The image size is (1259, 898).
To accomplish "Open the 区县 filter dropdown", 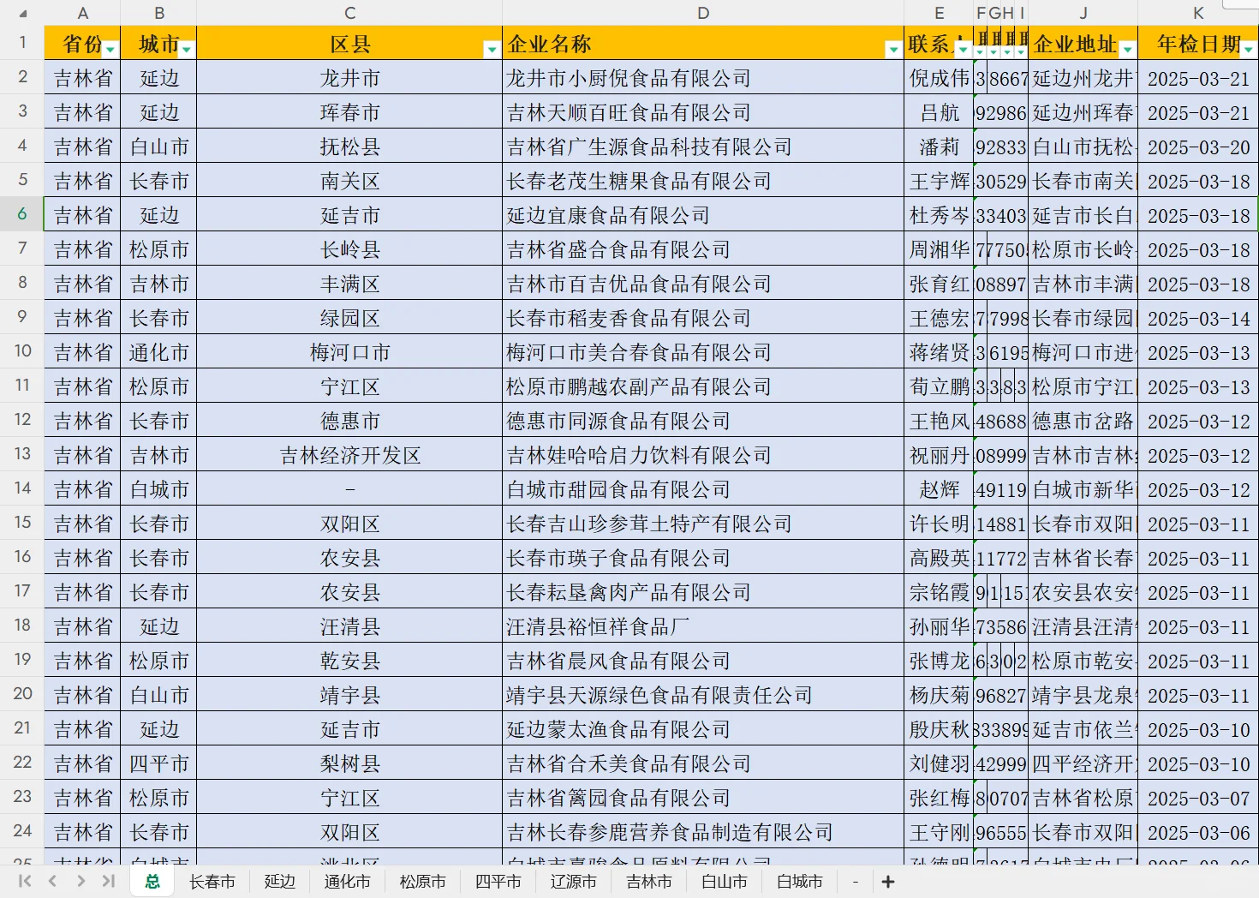I will (x=492, y=50).
